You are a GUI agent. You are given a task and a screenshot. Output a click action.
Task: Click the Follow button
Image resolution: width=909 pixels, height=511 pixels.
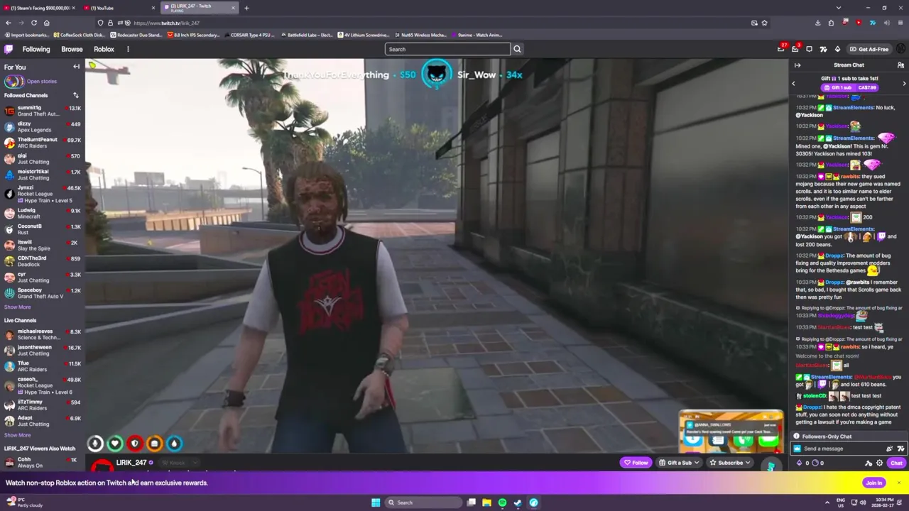click(636, 463)
